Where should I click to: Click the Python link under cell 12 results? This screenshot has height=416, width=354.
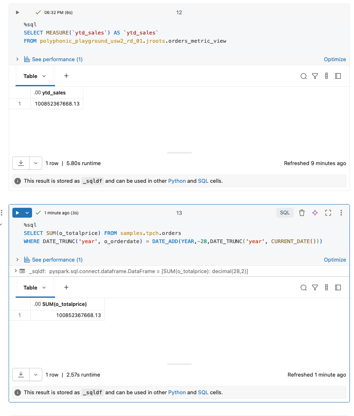coord(177,181)
